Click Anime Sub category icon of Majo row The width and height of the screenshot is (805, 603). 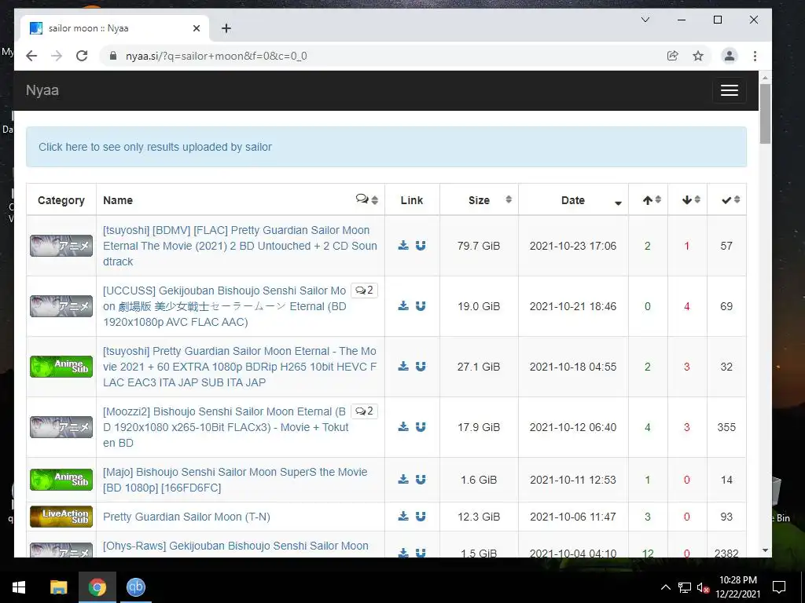pos(61,480)
